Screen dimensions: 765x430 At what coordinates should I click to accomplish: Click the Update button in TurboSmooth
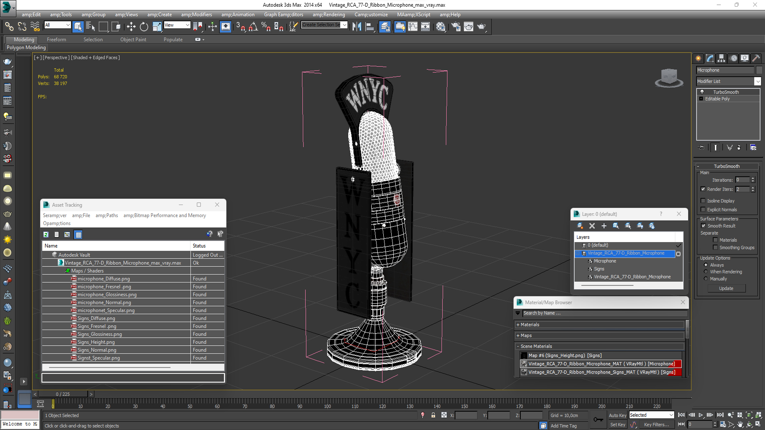[726, 288]
